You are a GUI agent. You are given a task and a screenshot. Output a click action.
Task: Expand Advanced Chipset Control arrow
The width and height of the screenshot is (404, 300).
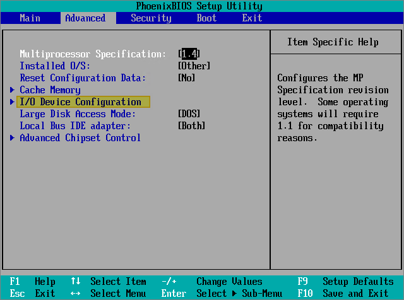click(x=12, y=138)
